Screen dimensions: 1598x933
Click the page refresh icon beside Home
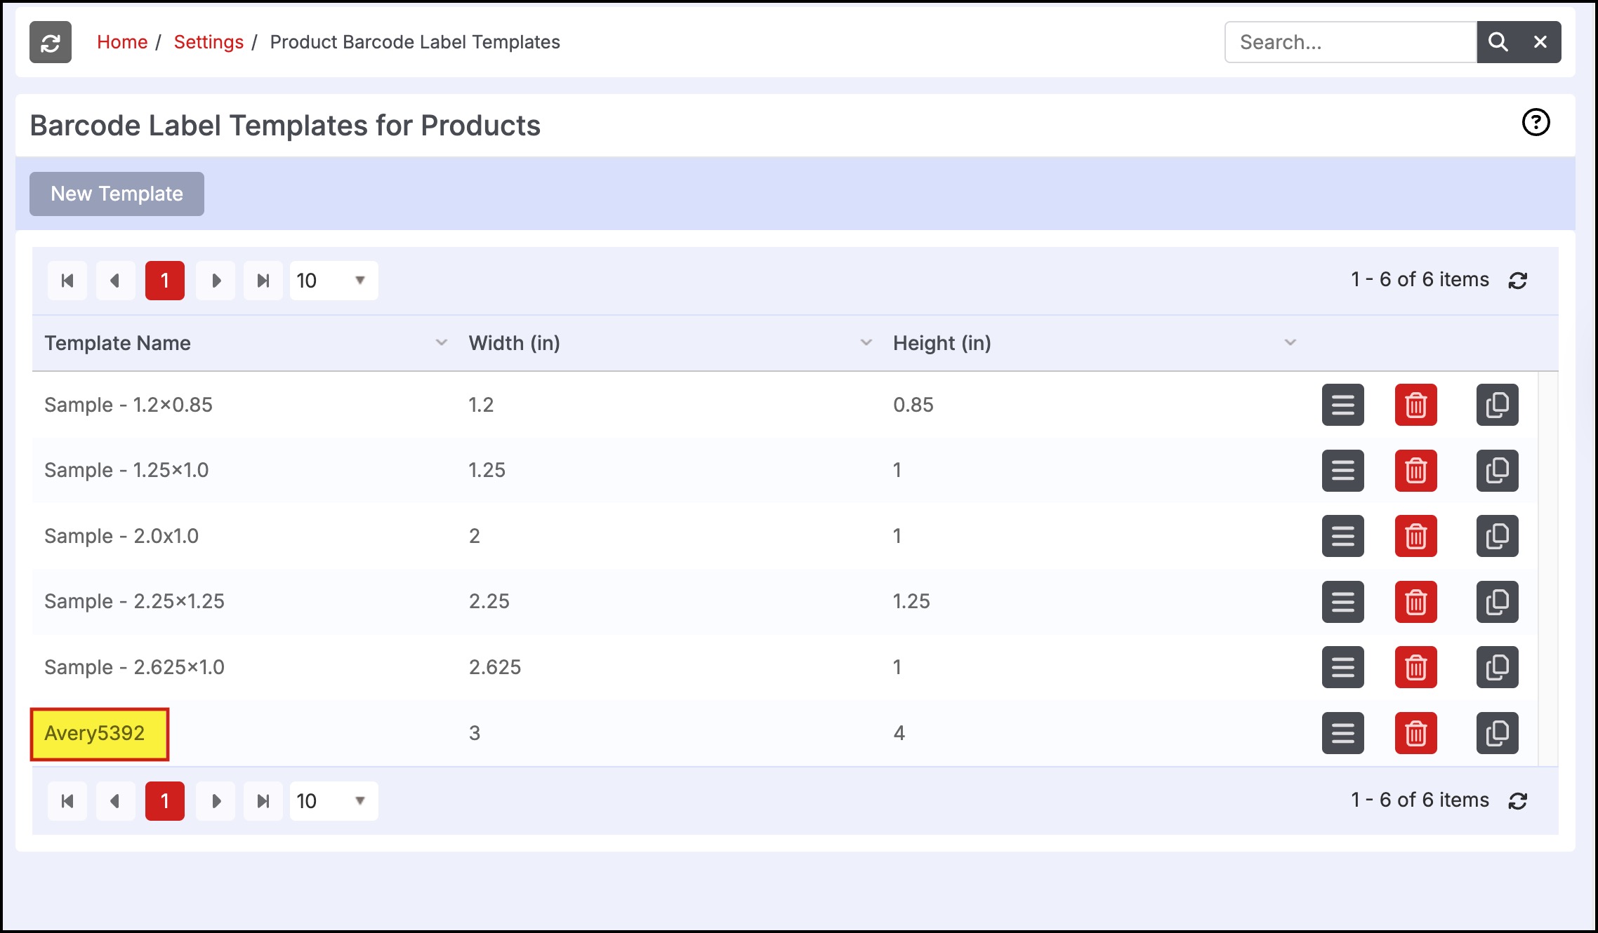51,42
